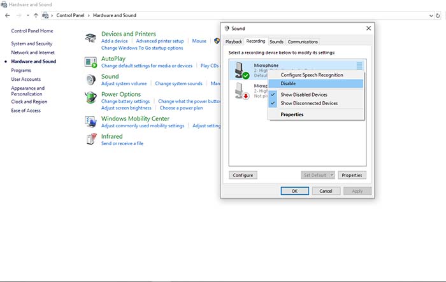Click the Configure button
The width and height of the screenshot is (446, 282).
pos(243,175)
